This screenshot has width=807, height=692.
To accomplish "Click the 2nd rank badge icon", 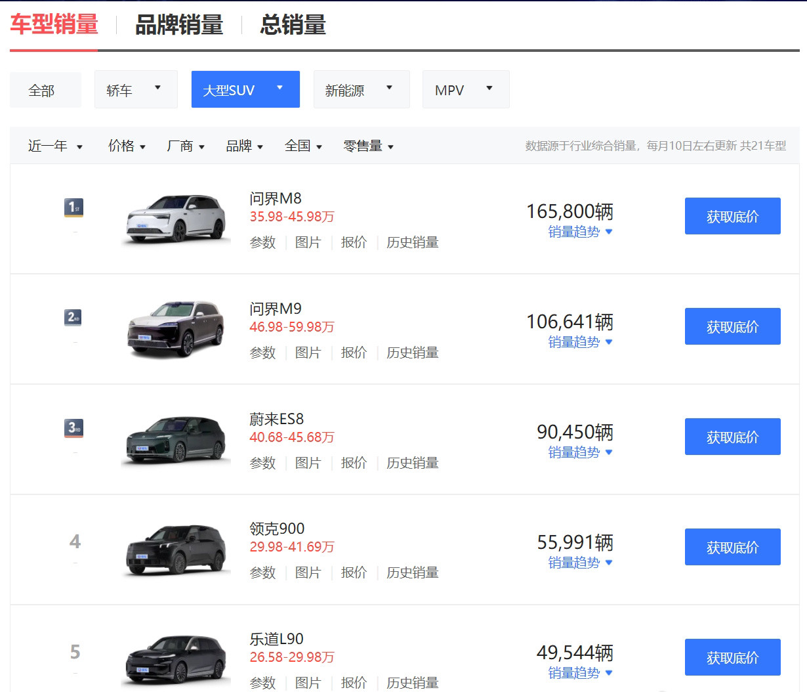I will tap(74, 318).
